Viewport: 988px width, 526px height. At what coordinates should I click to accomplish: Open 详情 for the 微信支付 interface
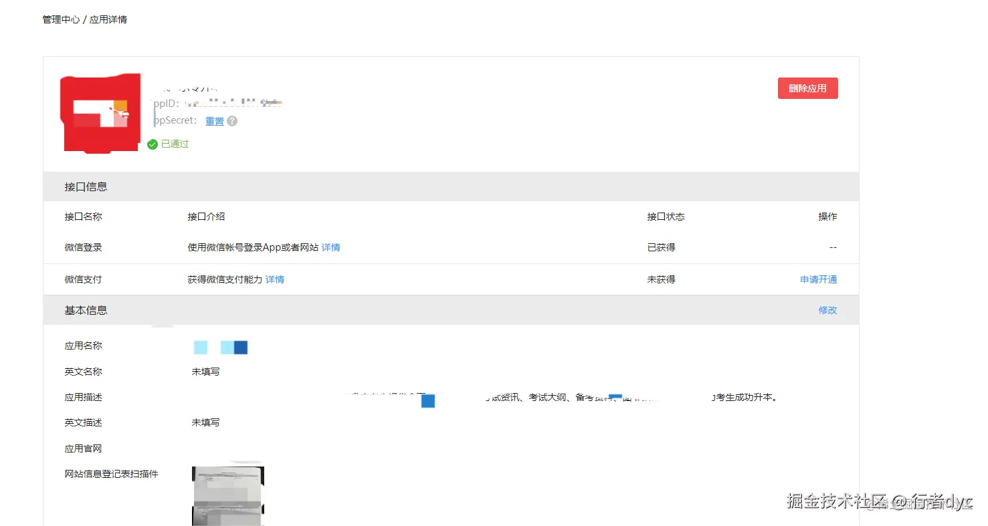point(274,279)
